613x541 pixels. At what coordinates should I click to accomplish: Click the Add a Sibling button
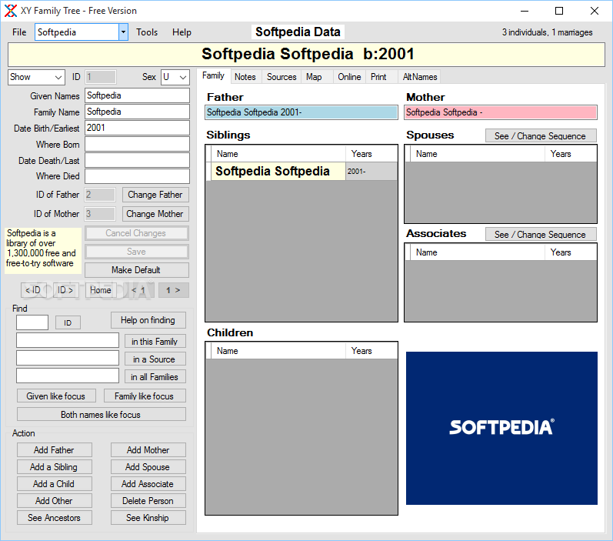[x=55, y=466]
